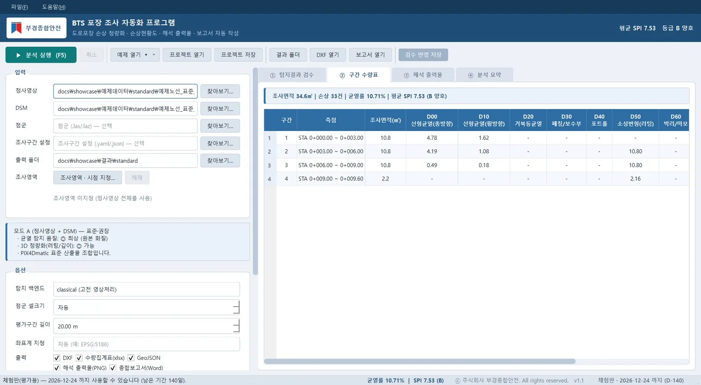Click the 조사영역 · 시점 지정 button
Screen dimensions: 701x385
click(x=88, y=178)
